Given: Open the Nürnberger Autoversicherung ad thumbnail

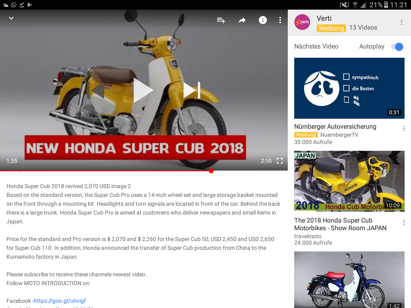Looking at the screenshot, I should (349, 88).
